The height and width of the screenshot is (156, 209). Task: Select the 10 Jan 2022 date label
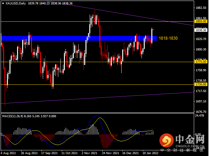pyautogui.click(x=150, y=153)
